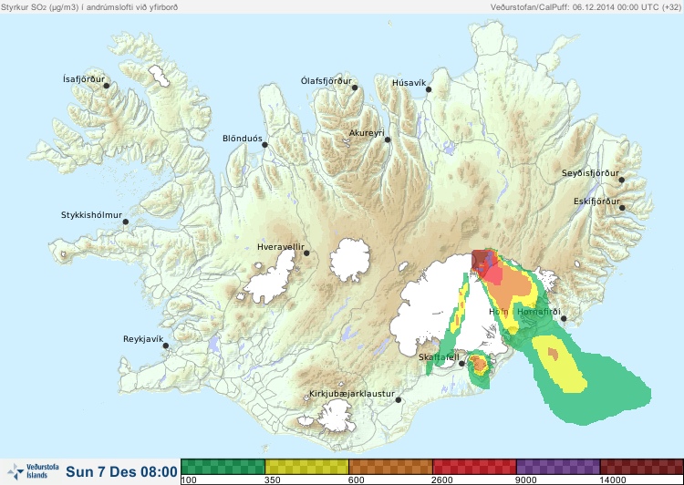Click the '9000' legend value
This screenshot has height=485, width=684.
(526, 480)
